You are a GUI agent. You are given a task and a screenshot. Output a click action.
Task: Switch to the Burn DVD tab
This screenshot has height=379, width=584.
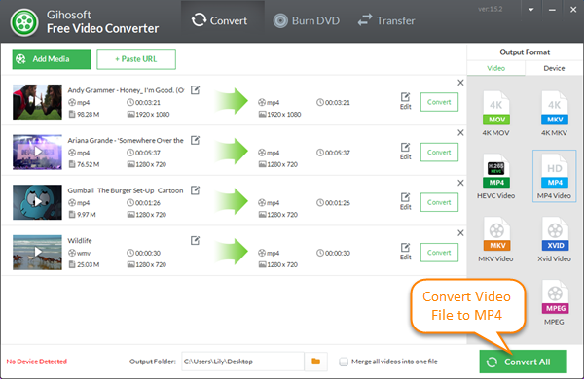[x=307, y=20]
